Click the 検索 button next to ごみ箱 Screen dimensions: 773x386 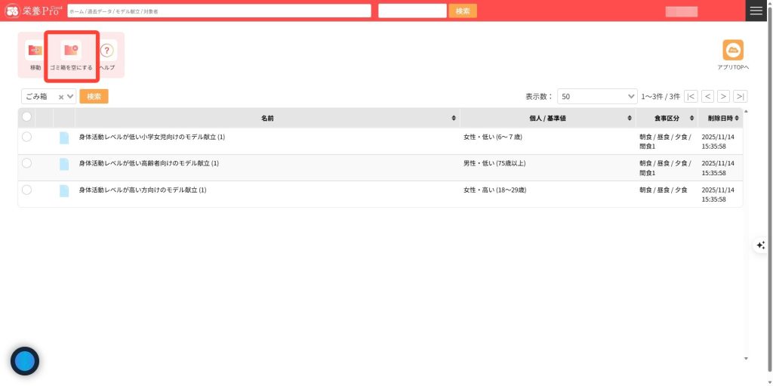(94, 97)
